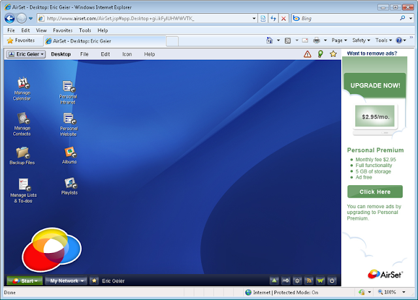Screen dimensions: 418x300
Task: Click the $2.95/mo. price graphic
Action: click(x=375, y=116)
